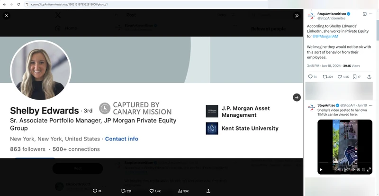Click the video progress bar
379x196 pixels.
[x=345, y=163]
